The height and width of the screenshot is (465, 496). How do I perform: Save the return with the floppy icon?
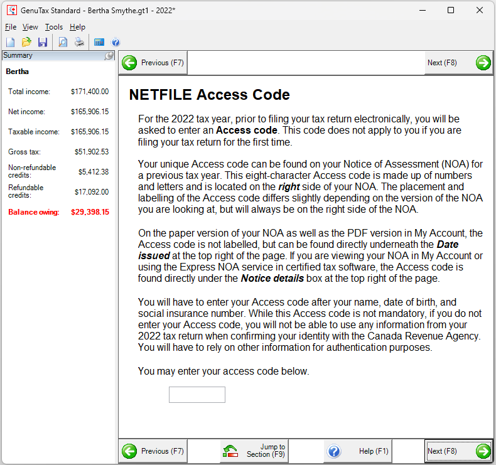click(43, 42)
